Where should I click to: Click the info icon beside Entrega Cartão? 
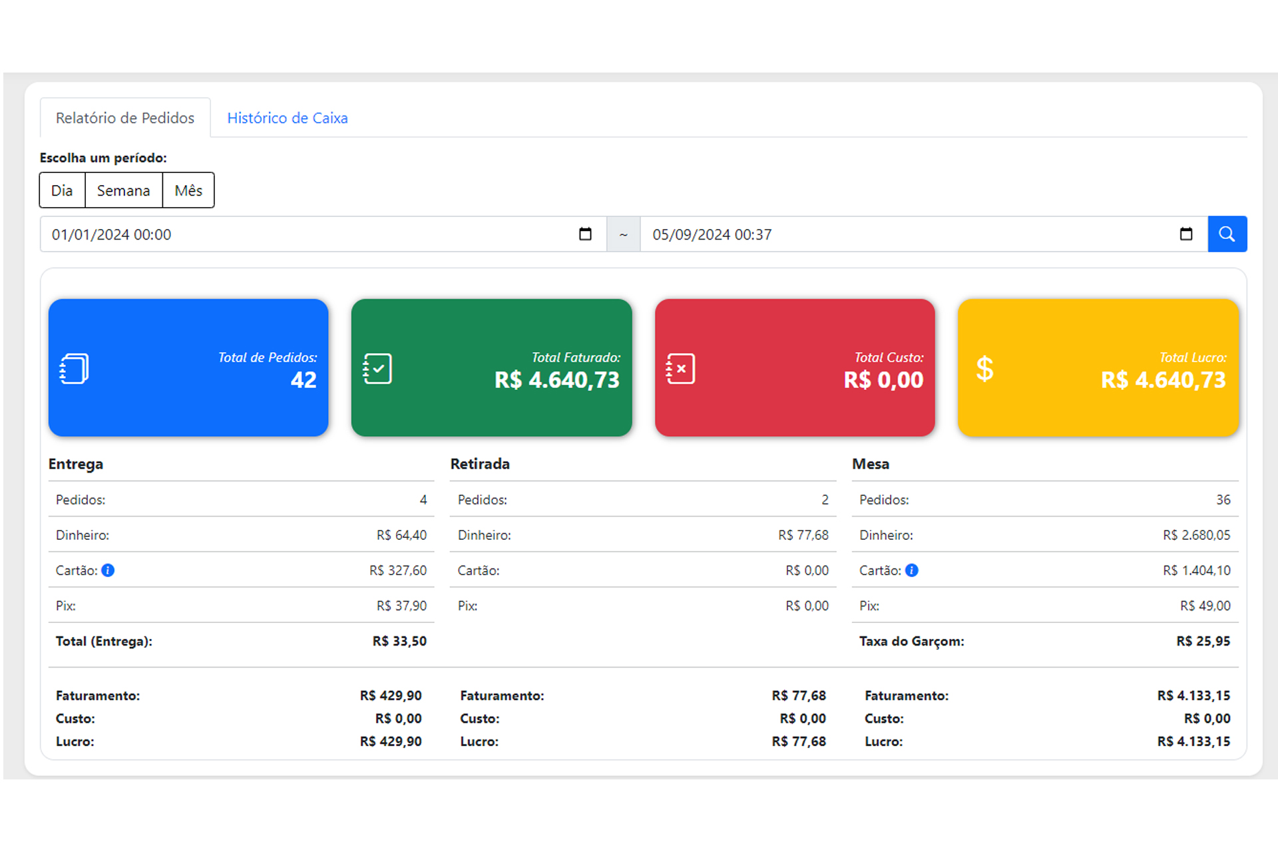(108, 570)
